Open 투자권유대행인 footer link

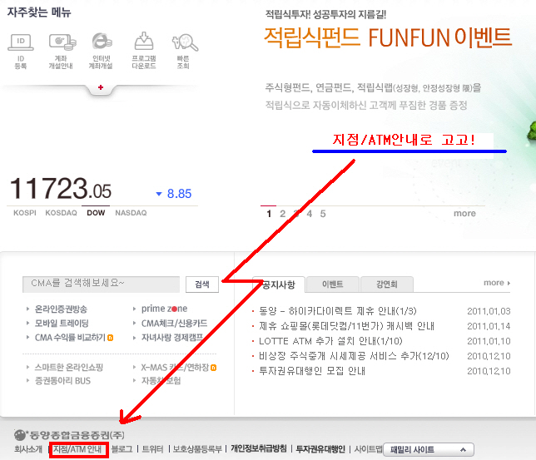(x=320, y=449)
